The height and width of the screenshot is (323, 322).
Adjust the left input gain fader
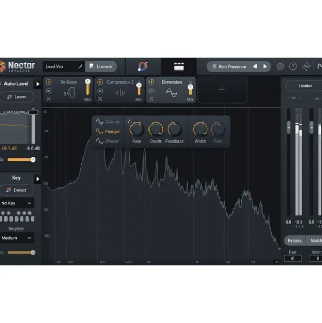(x=289, y=128)
